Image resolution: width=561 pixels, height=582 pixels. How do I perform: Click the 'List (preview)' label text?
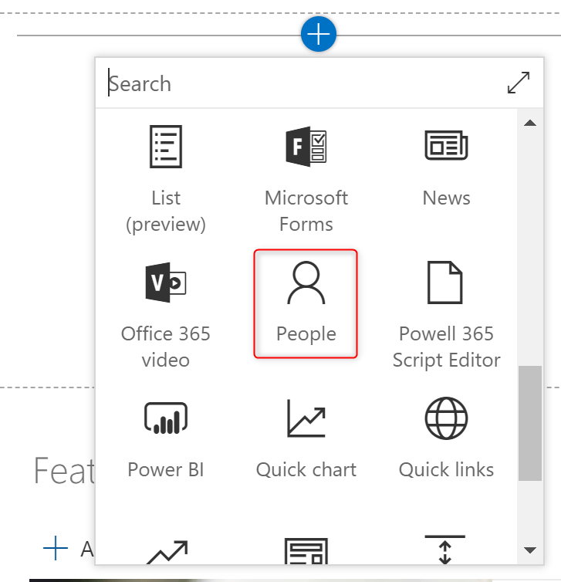(x=165, y=211)
